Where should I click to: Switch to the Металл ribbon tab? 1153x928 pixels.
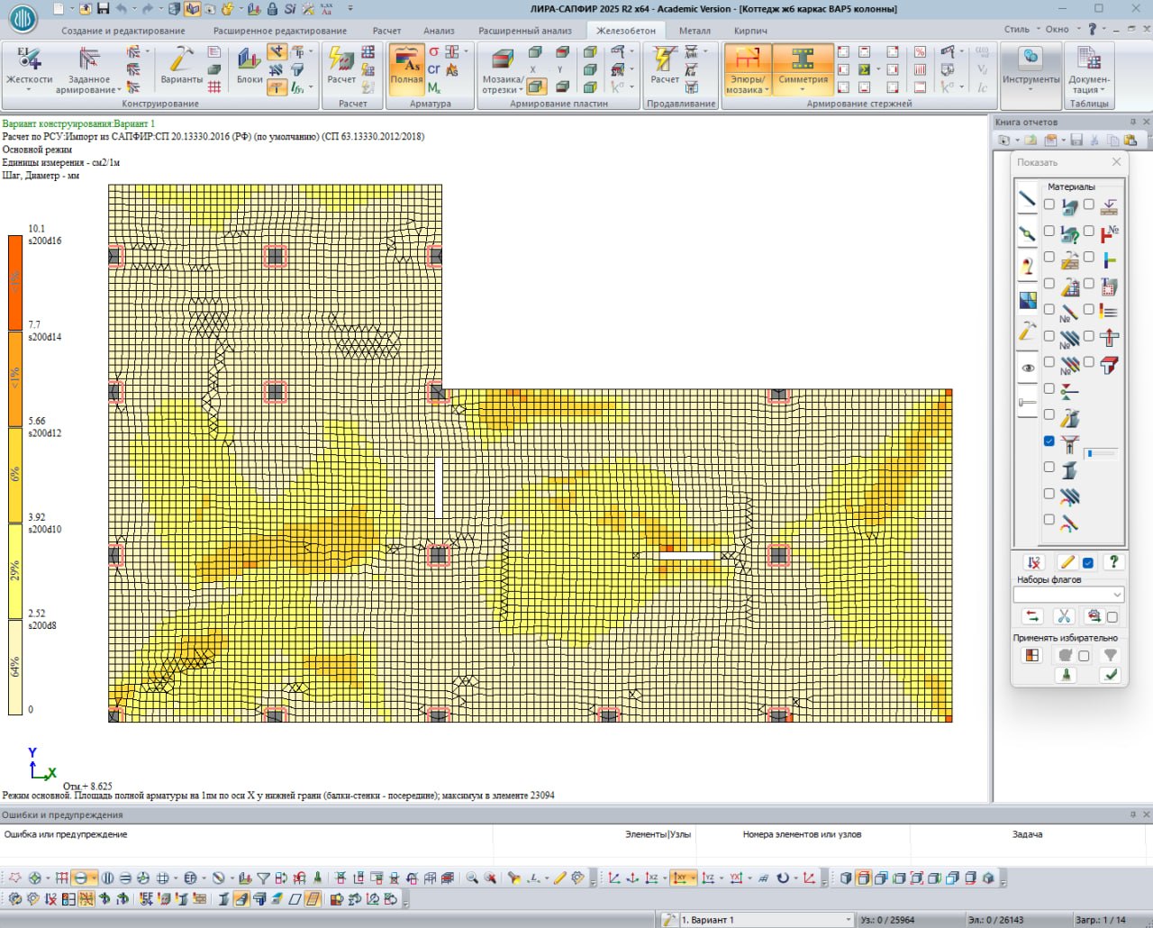tap(695, 31)
